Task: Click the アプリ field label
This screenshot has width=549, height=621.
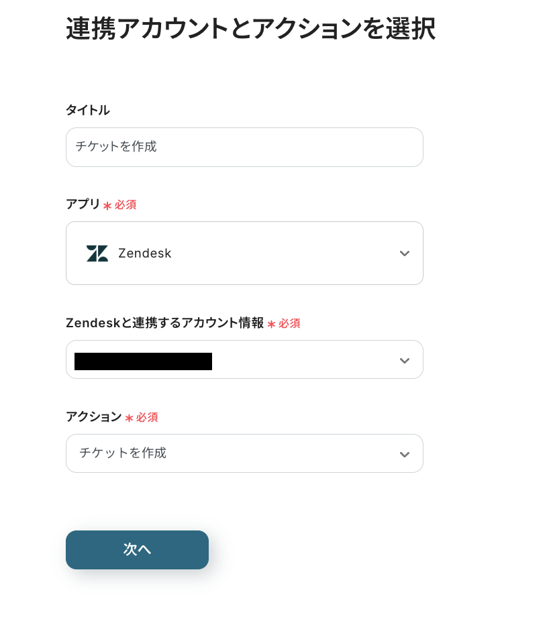Action: click(x=83, y=205)
